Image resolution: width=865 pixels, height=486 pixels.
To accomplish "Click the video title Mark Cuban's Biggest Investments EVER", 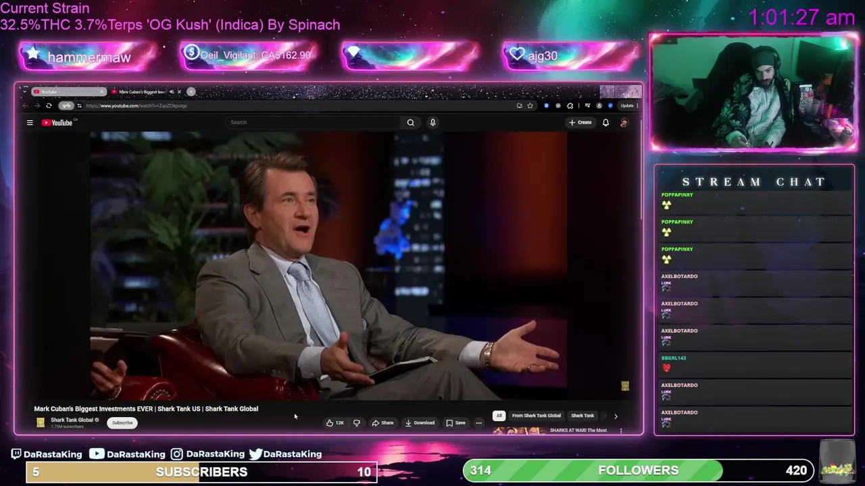I will [146, 408].
